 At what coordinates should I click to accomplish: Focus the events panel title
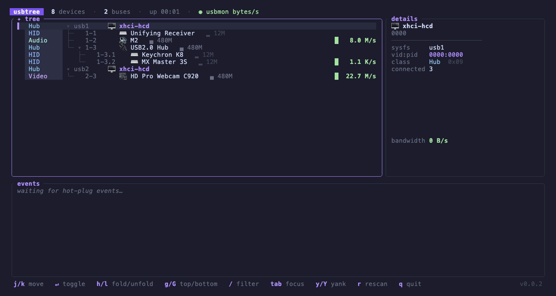coord(29,184)
